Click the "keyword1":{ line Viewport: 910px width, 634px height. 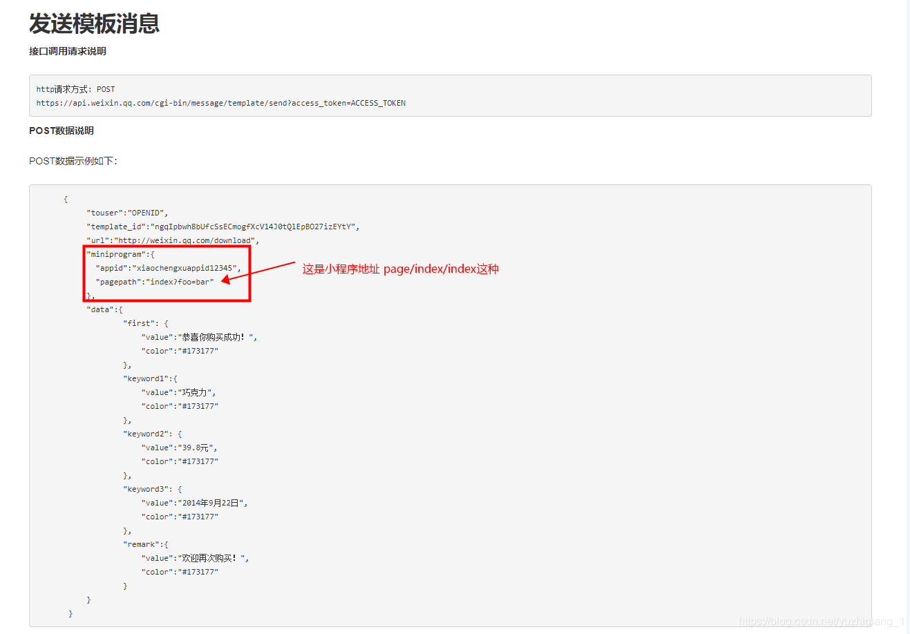[151, 378]
